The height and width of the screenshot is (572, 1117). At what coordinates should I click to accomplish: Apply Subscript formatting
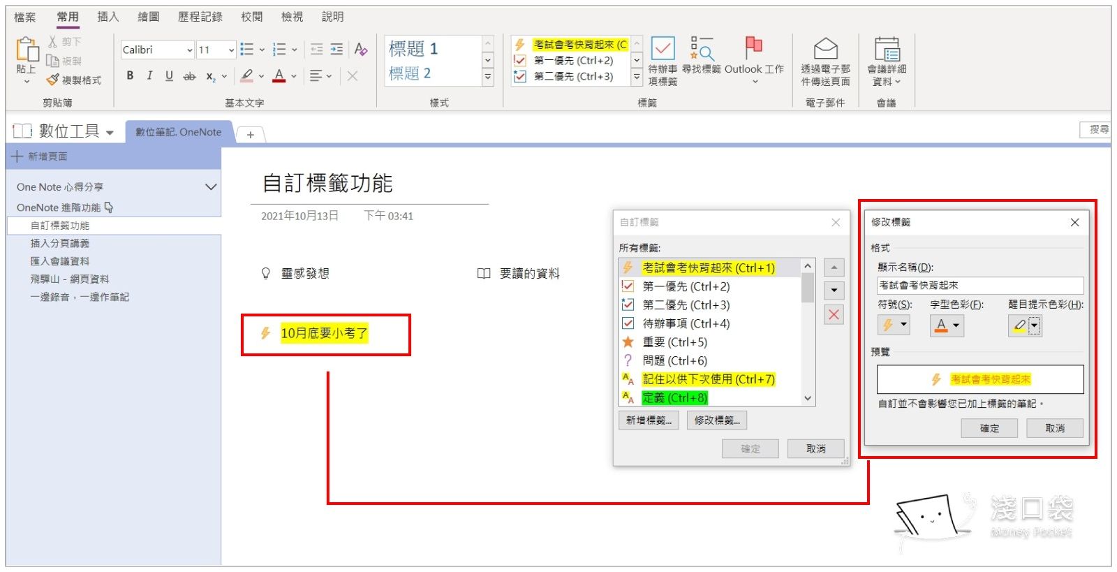coord(210,76)
